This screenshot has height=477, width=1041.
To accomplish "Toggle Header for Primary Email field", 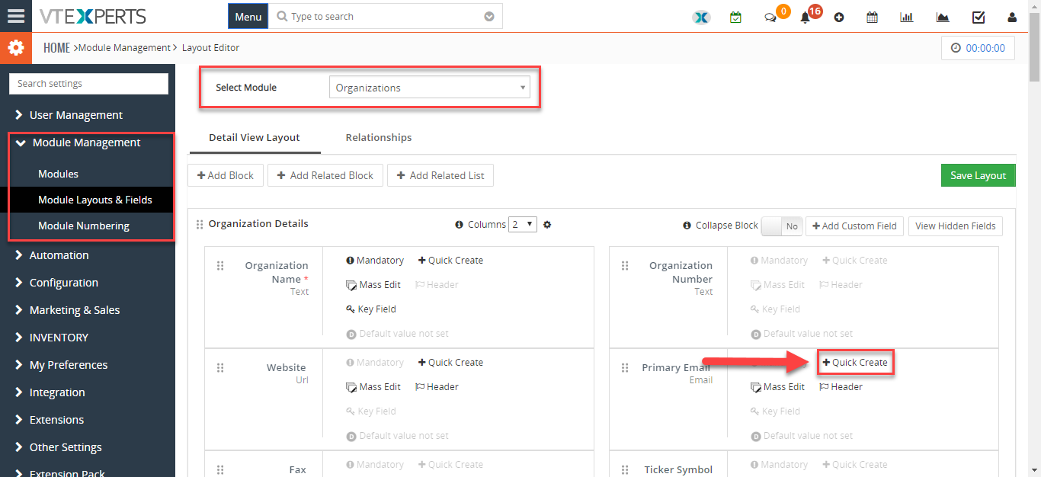I will (x=841, y=387).
